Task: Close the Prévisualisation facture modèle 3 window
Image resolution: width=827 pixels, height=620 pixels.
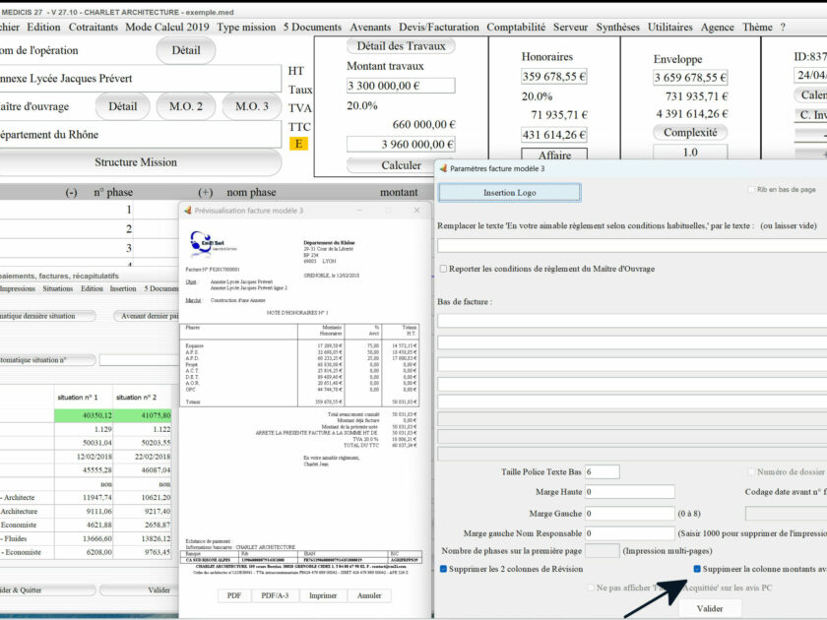Action: click(417, 211)
